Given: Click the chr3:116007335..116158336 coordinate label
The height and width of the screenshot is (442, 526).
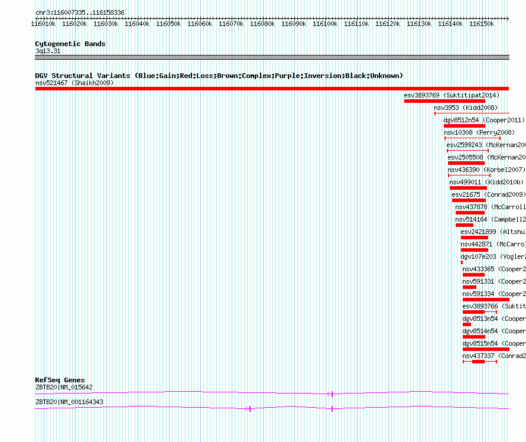Looking at the screenshot, I should (x=80, y=13).
